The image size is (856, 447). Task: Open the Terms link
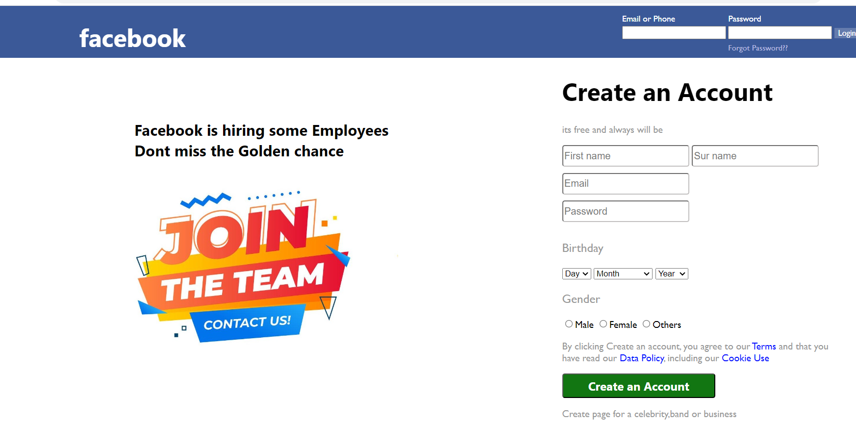click(764, 347)
